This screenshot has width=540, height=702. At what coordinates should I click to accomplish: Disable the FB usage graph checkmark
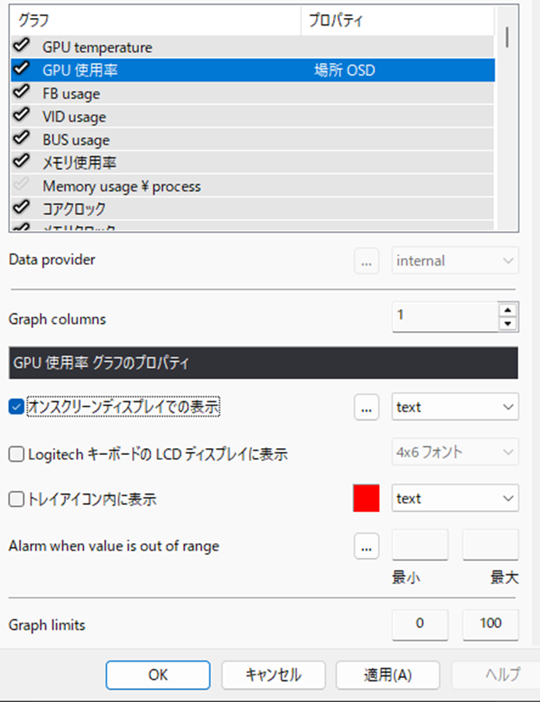19,93
